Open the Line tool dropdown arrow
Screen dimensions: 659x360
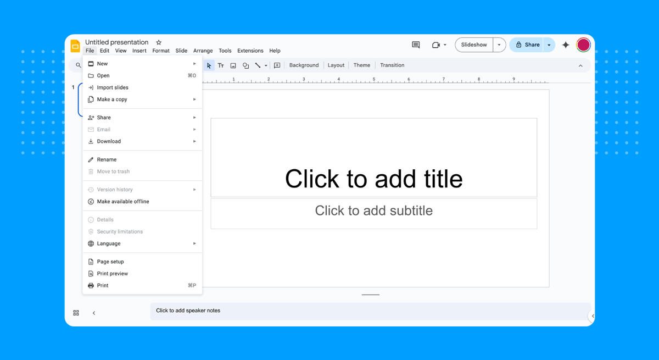(x=266, y=65)
